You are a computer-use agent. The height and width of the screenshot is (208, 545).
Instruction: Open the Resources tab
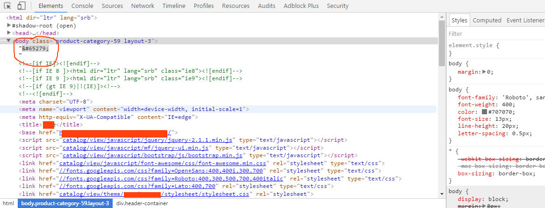coord(236,6)
